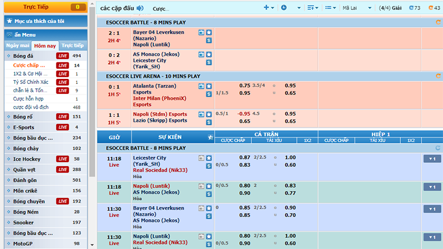This screenshot has width=443, height=249.
Task: Favorite the 11:30 Bayer 04 Leverkusen vs AS Monaco match
Action: click(209, 208)
